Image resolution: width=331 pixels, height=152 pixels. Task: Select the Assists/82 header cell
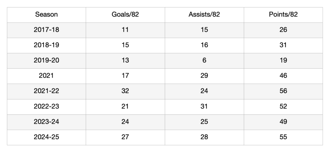[204, 15]
